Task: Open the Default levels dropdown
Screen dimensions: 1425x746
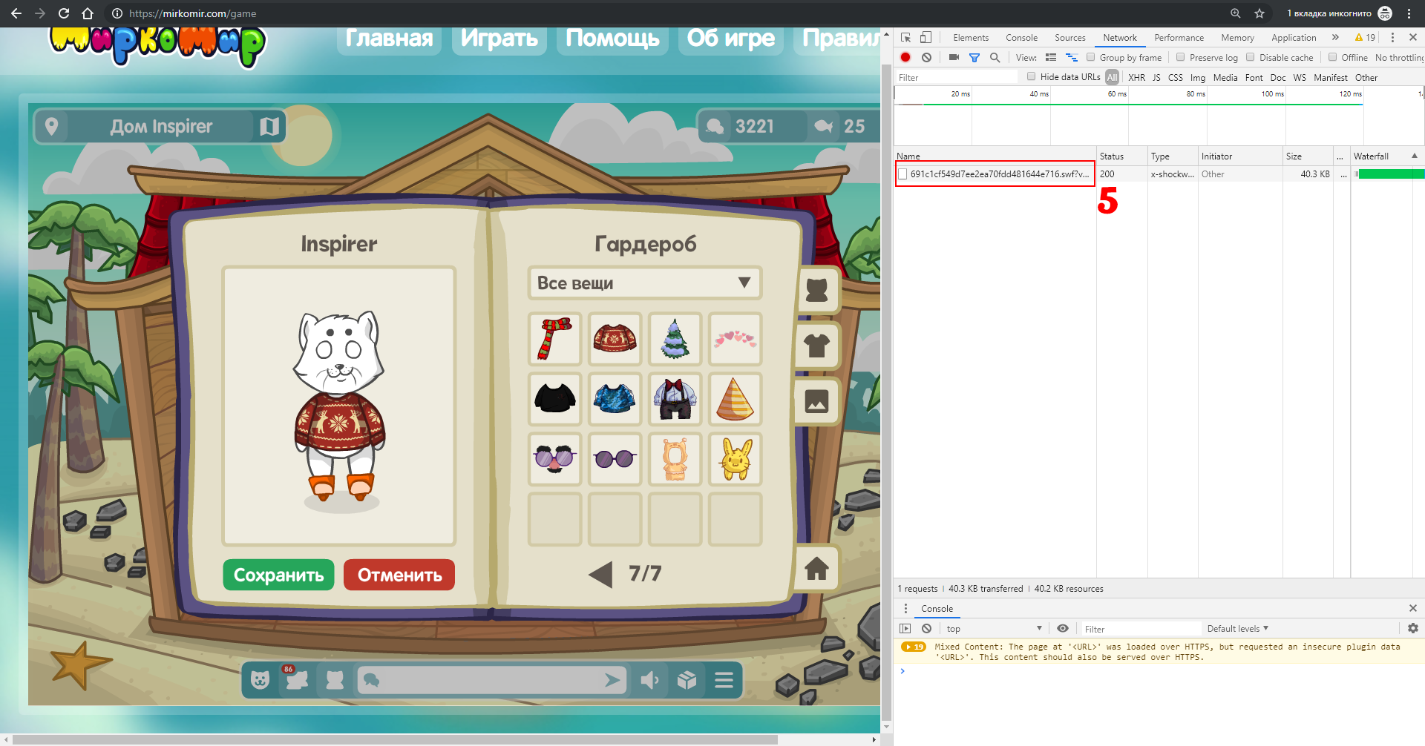Action: pos(1238,628)
